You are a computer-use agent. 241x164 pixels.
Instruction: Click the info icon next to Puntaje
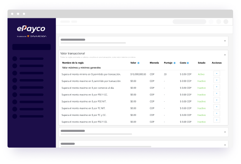tap(175, 63)
